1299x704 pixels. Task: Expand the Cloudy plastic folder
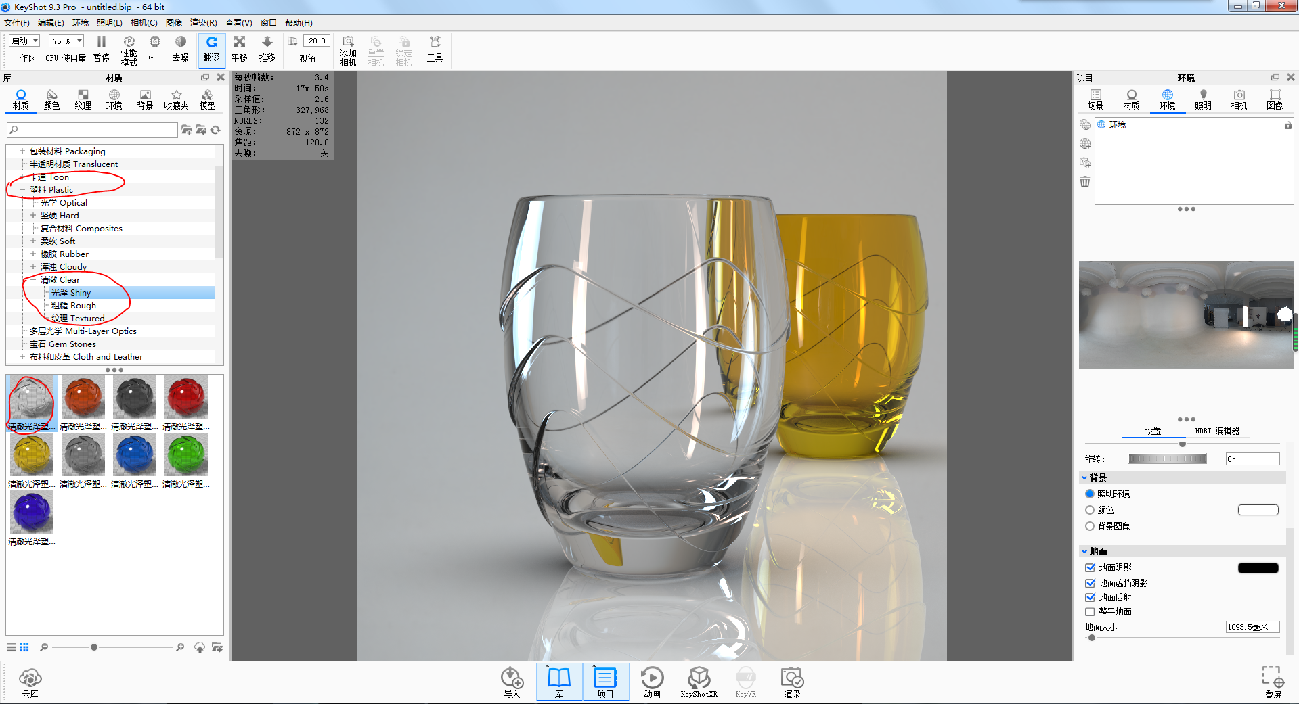point(33,267)
